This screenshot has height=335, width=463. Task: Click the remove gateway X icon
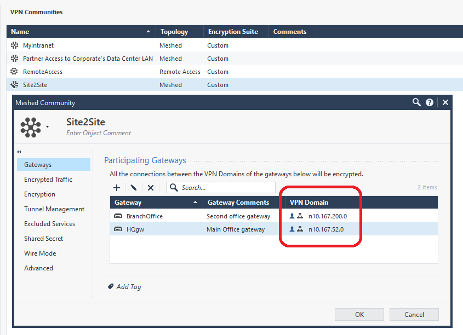click(x=151, y=188)
